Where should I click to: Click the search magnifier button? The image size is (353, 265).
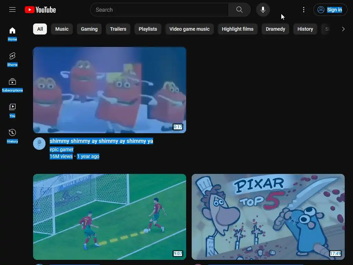[x=239, y=10]
